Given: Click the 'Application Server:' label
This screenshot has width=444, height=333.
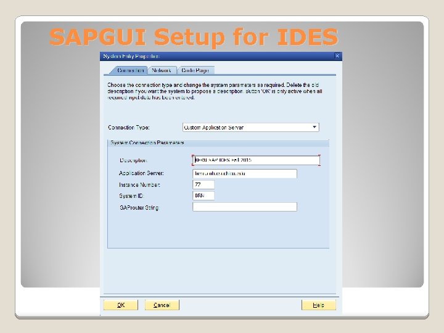Looking at the screenshot, I should (x=141, y=173).
